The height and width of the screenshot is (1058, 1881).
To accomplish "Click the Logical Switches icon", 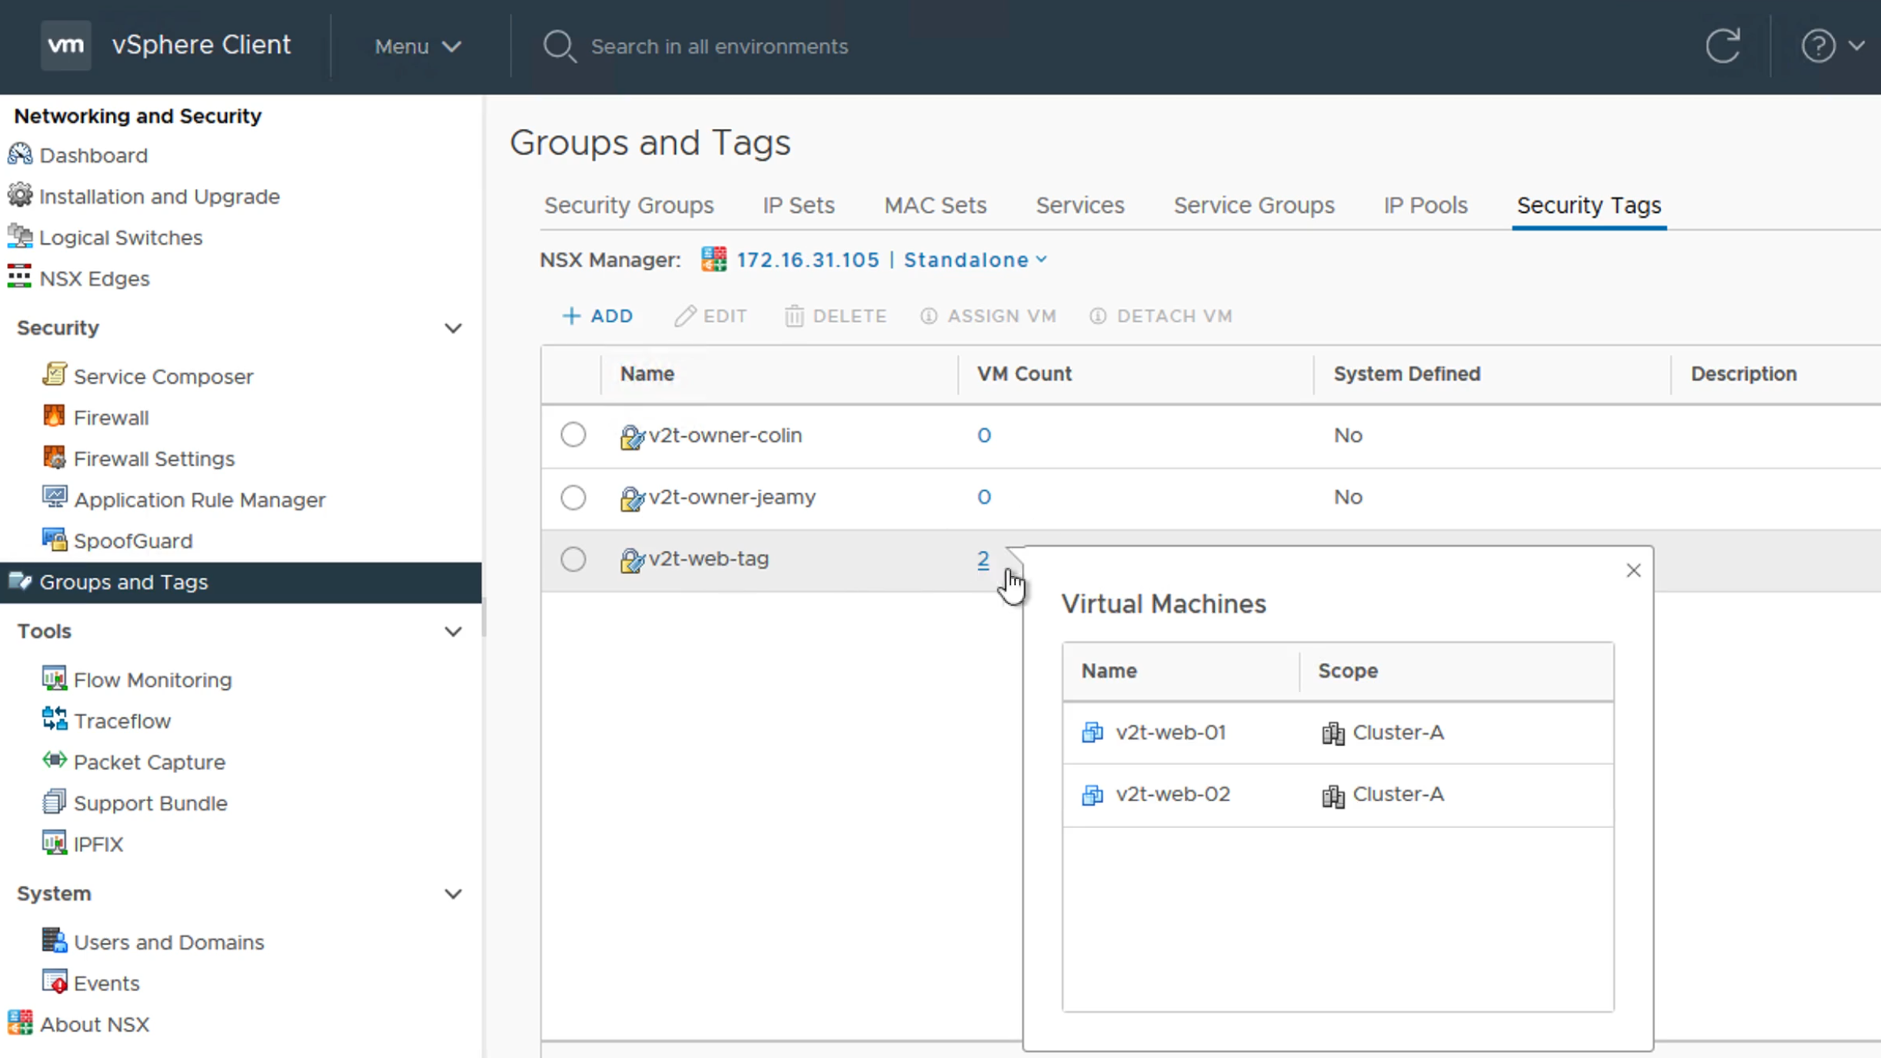I will [x=20, y=237].
